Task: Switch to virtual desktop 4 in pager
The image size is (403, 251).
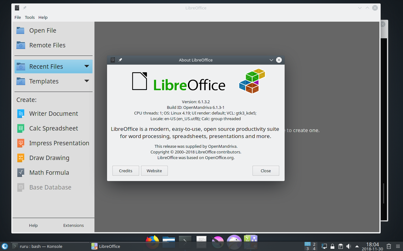Action: pyautogui.click(x=314, y=248)
